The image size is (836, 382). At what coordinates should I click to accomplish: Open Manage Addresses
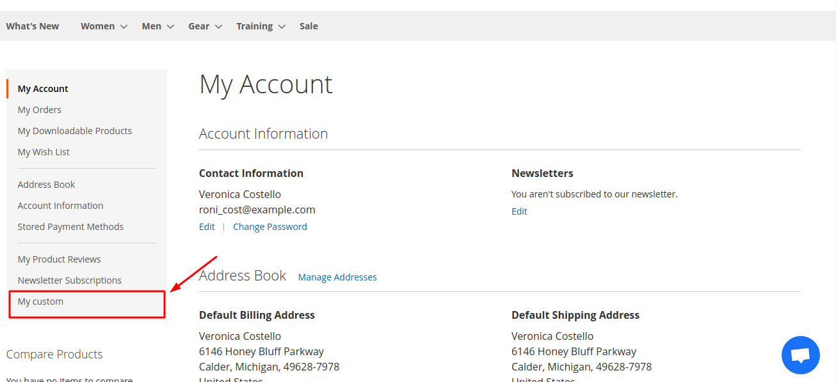[x=337, y=277]
